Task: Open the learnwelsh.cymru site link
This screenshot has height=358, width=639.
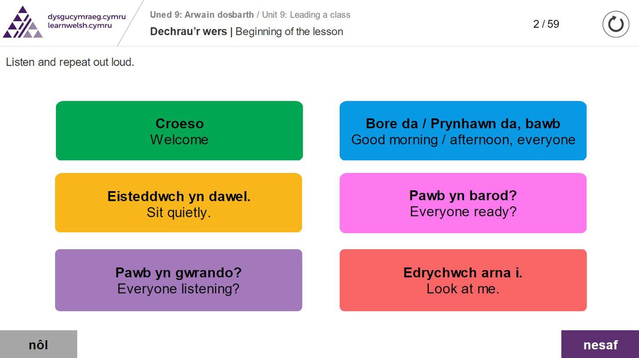Action: coord(80,26)
